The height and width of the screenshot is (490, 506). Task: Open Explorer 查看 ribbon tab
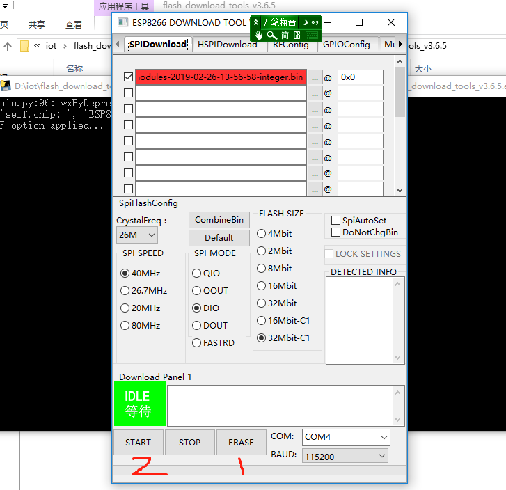74,25
